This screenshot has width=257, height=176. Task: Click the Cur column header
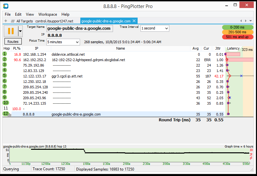click(206, 49)
